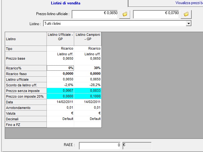Click empty Fino a PZ cell under Campioni
Viewport: 203px width, 152px height.
point(88,125)
